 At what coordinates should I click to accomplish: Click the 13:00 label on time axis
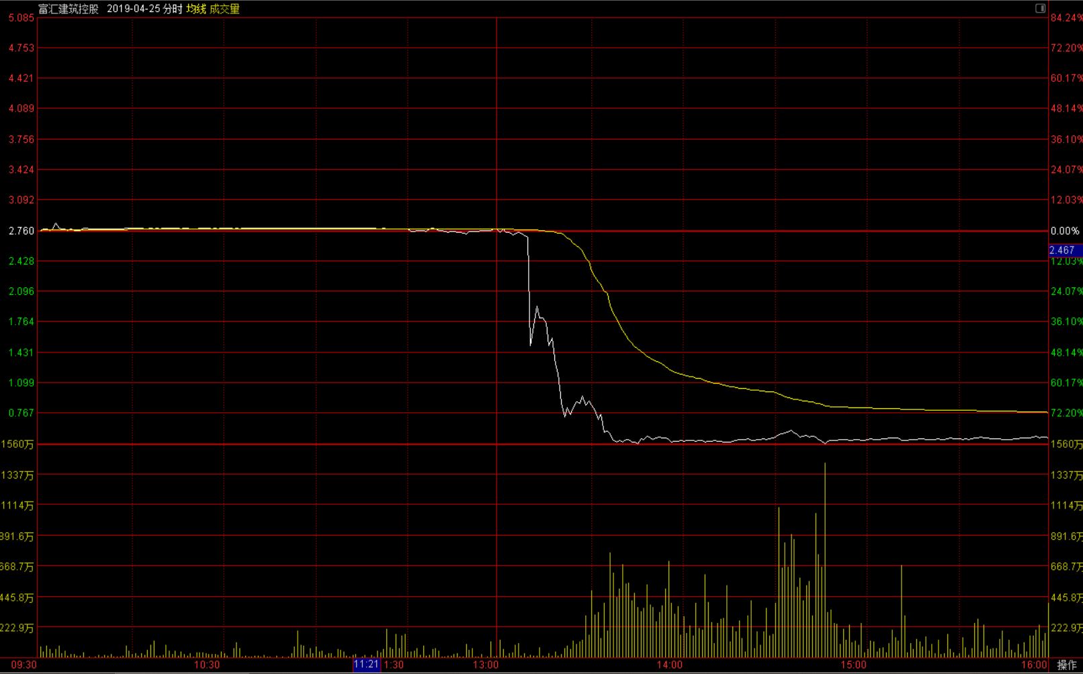486,665
